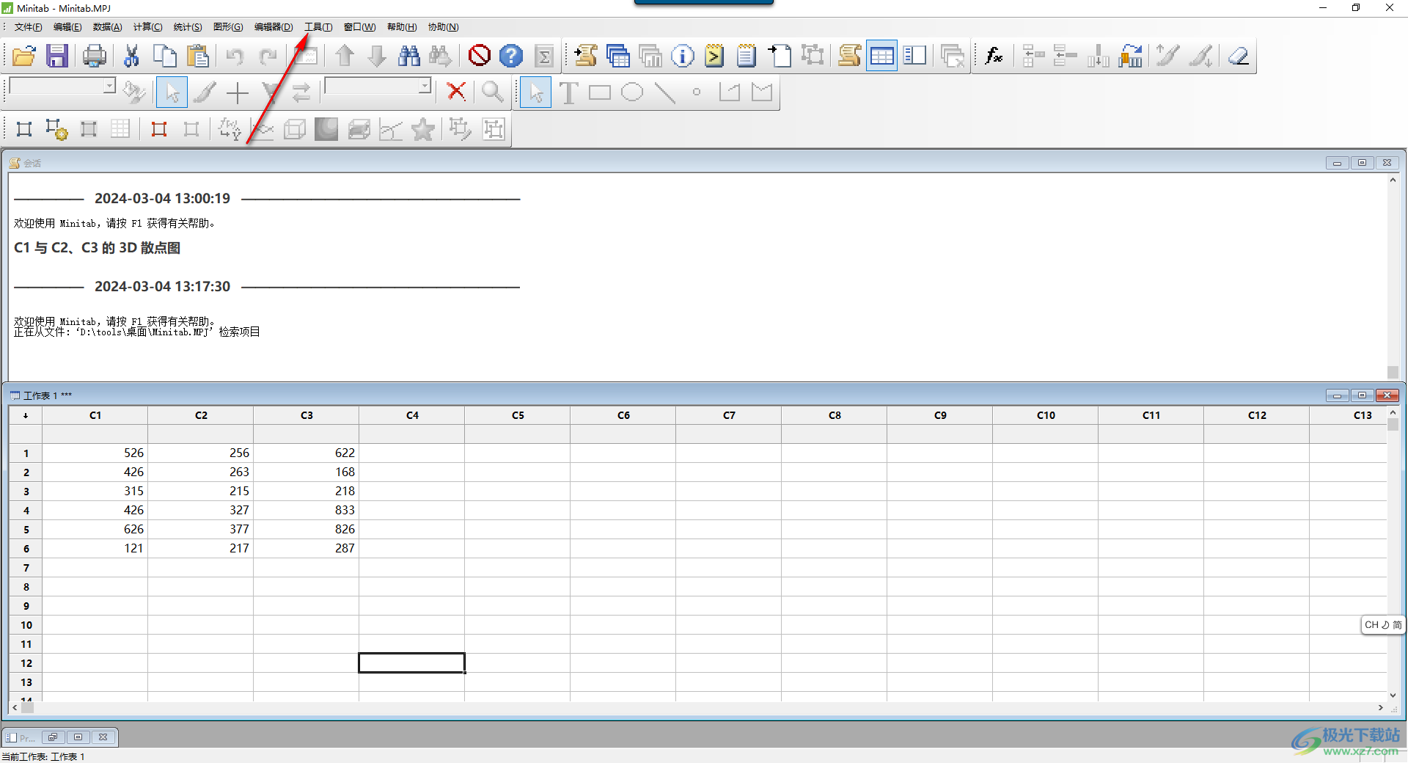Open the 统计(S) menu

188,27
